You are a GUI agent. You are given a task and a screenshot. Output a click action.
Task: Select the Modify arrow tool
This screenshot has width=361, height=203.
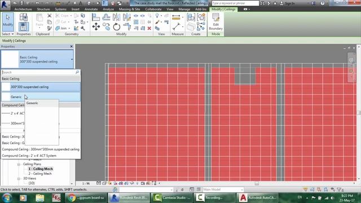[8, 22]
